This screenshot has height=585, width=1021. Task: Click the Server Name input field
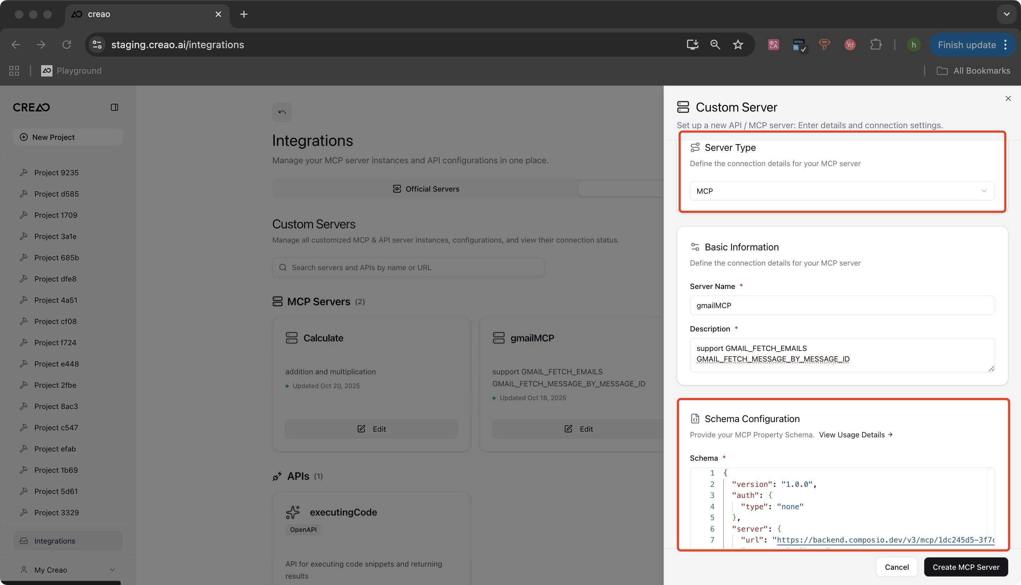coord(842,305)
